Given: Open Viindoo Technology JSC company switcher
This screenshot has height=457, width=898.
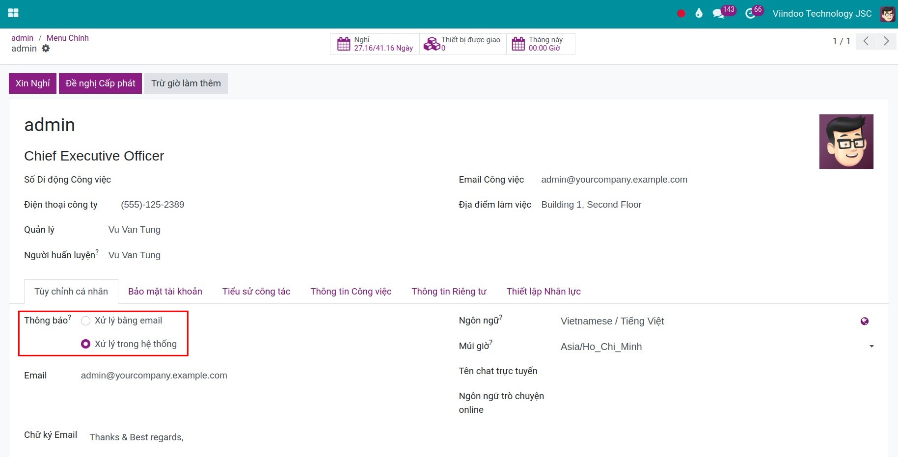Looking at the screenshot, I should coord(822,14).
